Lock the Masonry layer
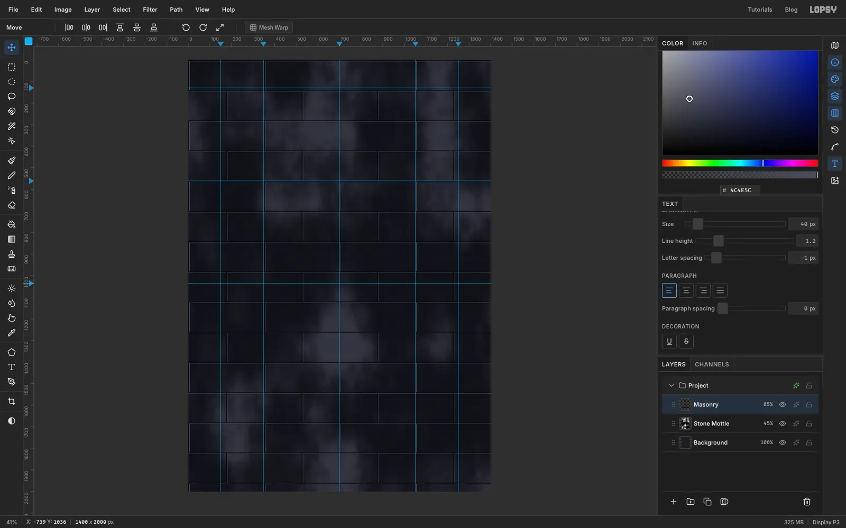846x528 pixels. (809, 404)
